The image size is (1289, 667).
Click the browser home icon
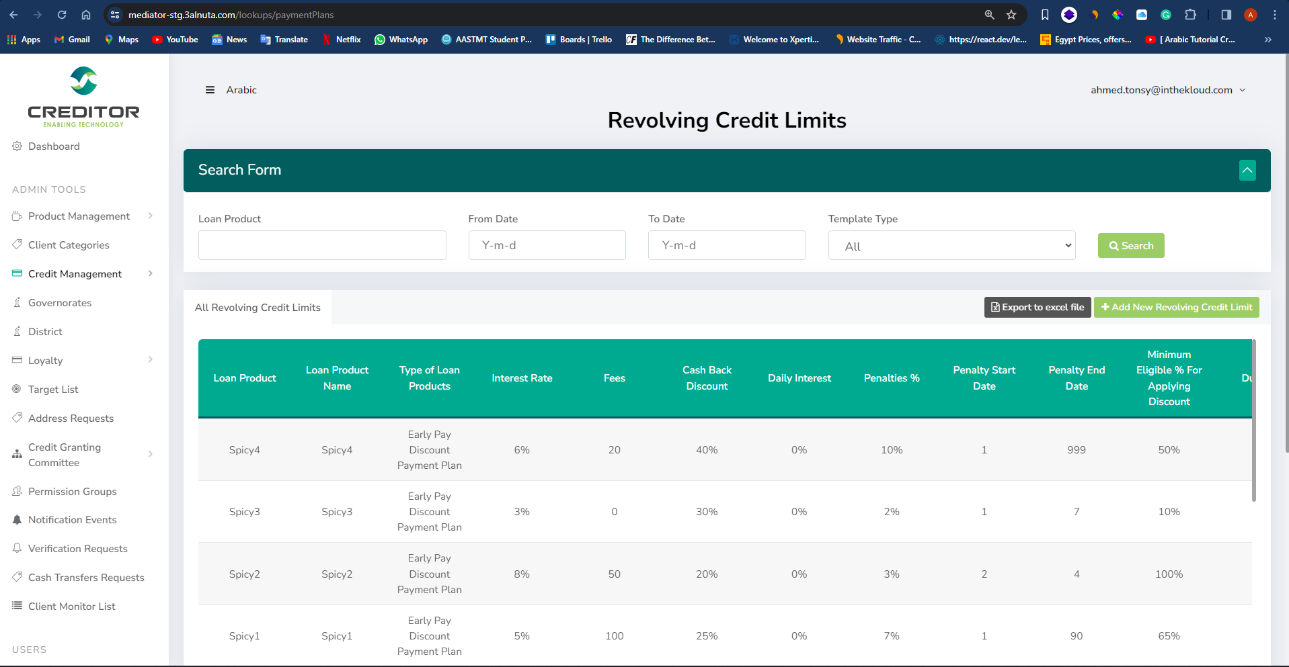pos(86,15)
